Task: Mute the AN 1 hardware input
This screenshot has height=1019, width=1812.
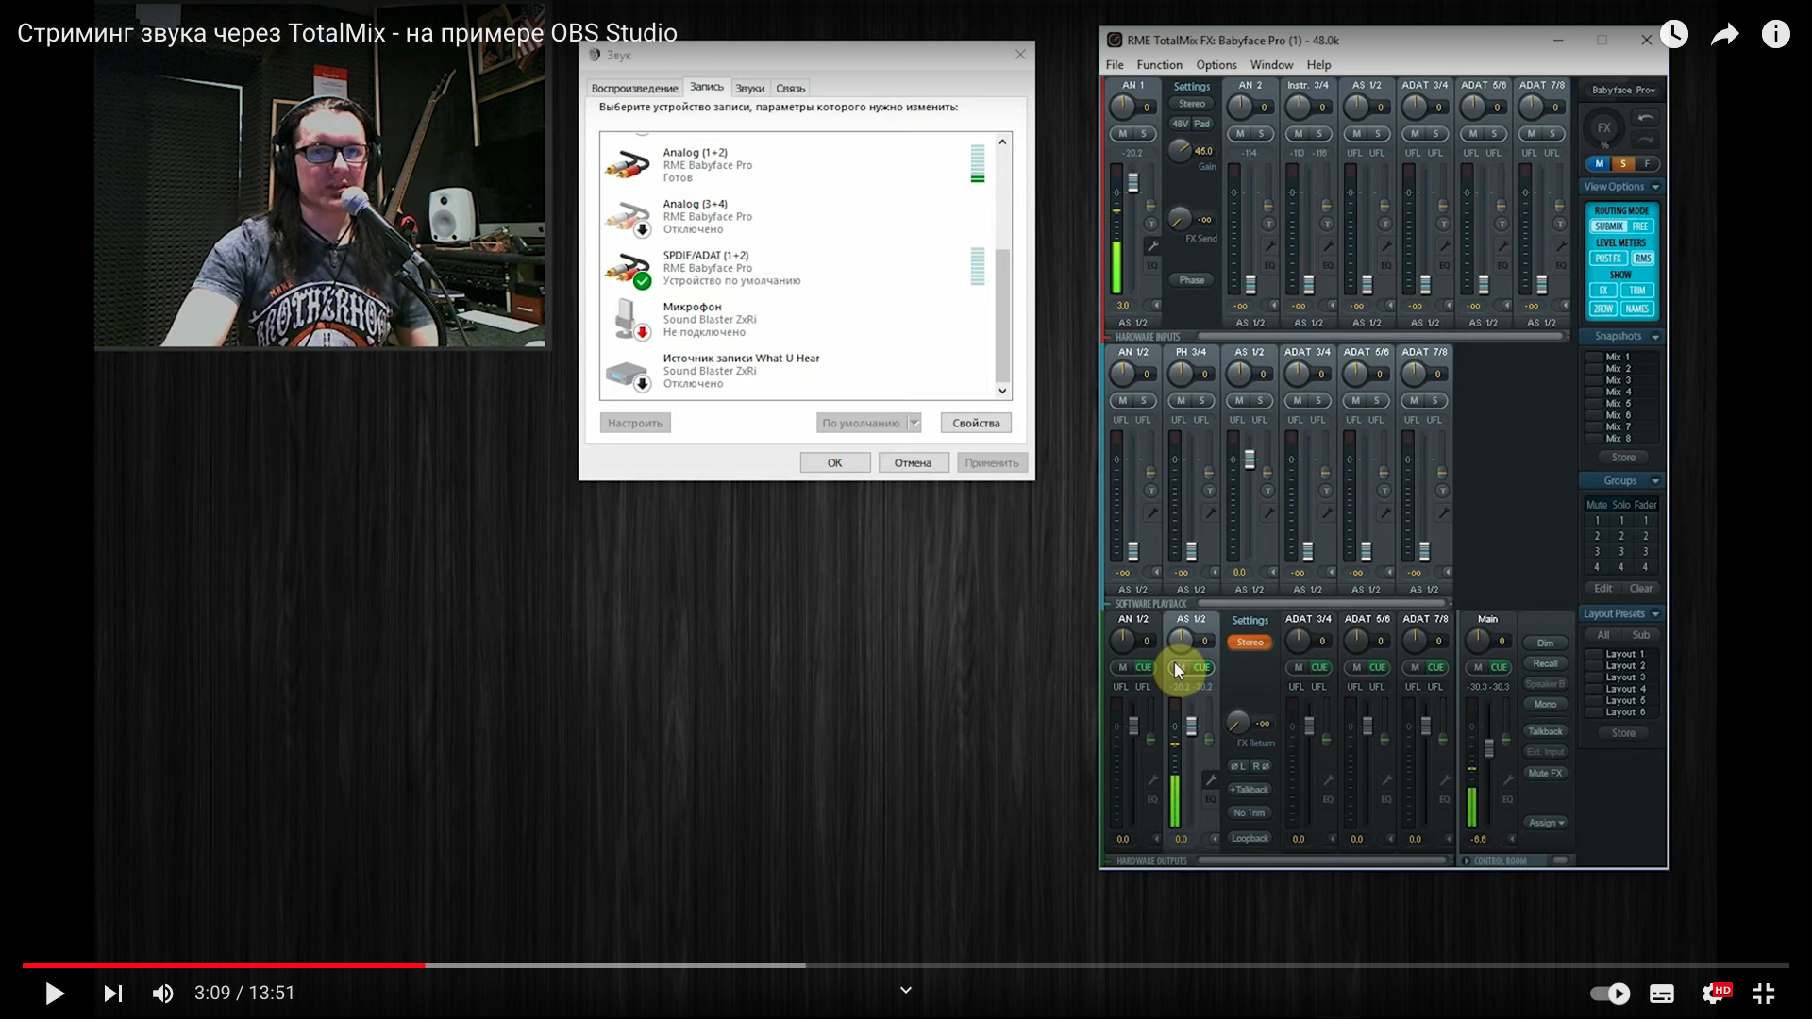Action: click(1122, 134)
